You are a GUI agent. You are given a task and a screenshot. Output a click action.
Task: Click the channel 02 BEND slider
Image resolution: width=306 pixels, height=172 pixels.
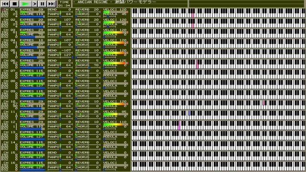click(60, 22)
